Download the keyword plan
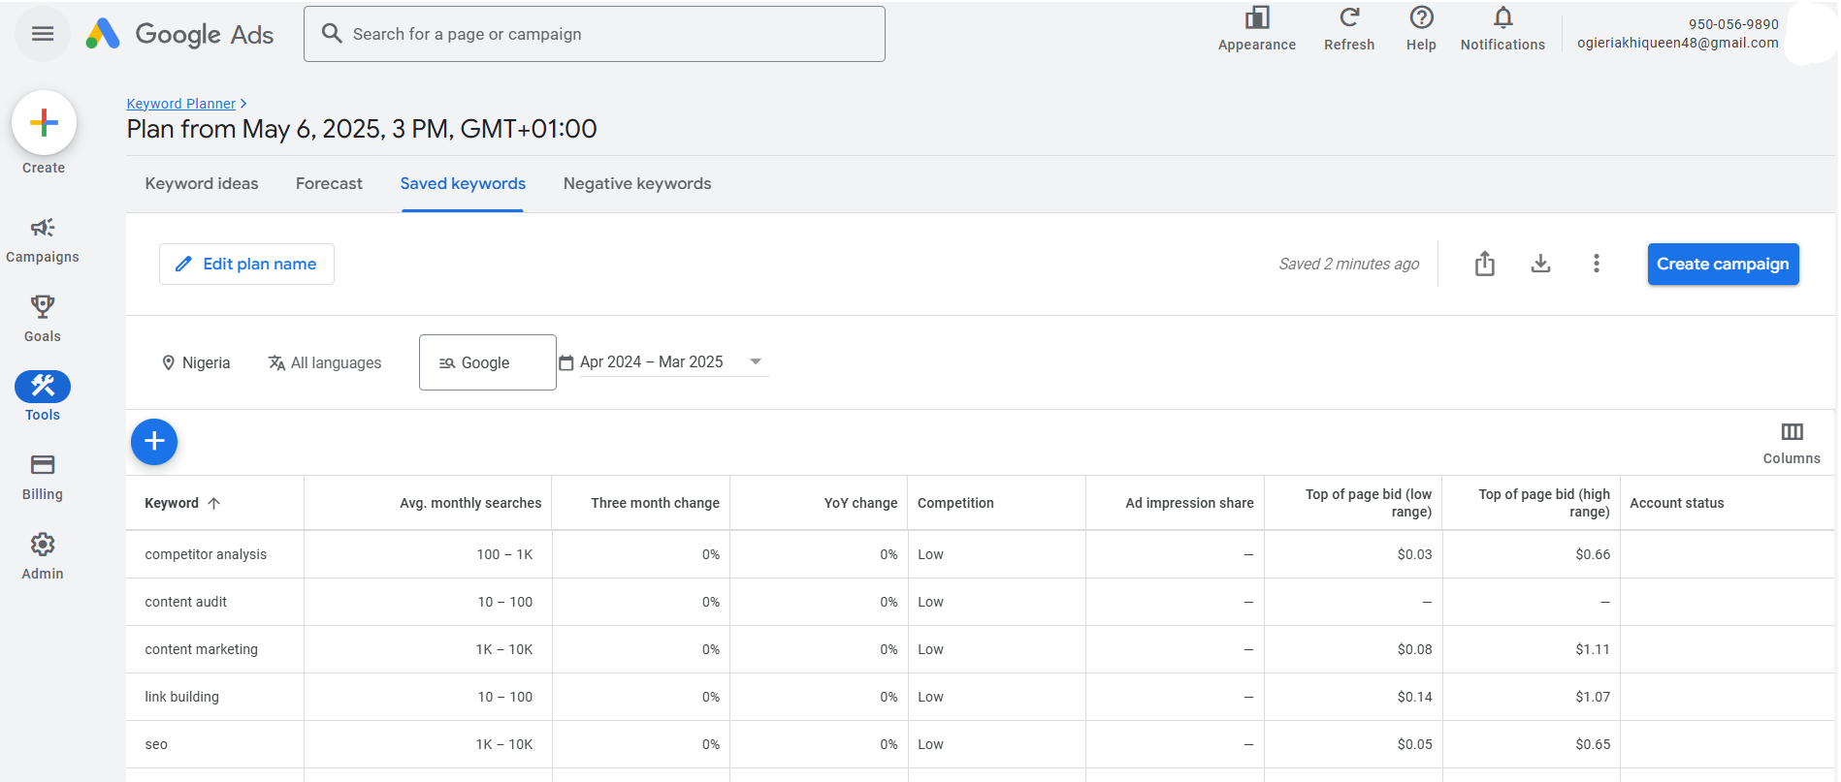This screenshot has height=782, width=1841. [x=1540, y=264]
